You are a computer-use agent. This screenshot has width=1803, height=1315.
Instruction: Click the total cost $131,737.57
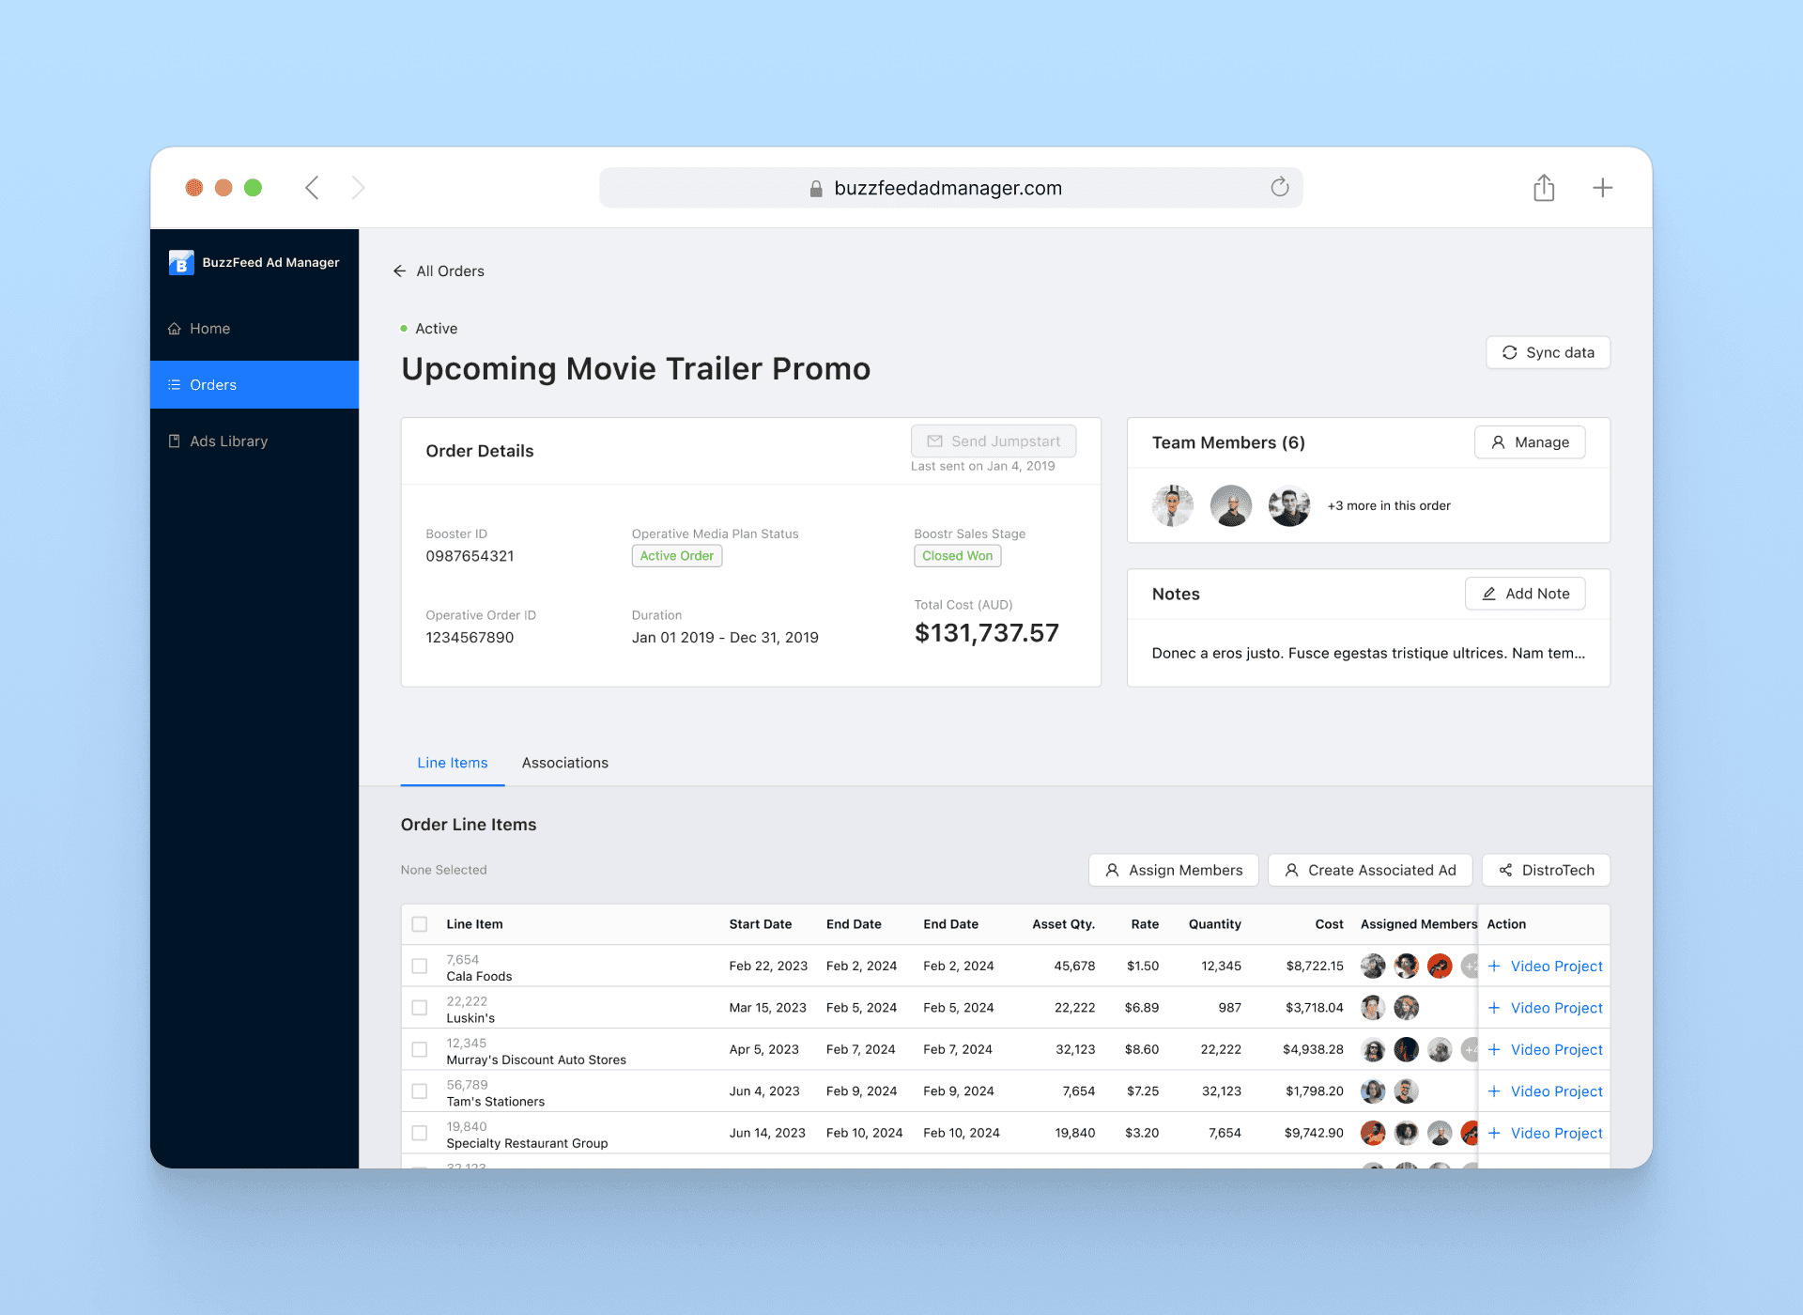987,633
